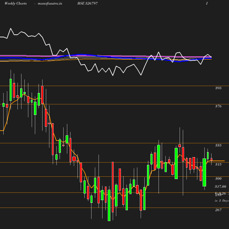Click the 395 price level label
Image resolution: width=229 pixels, height=229 pixels.
(218, 88)
